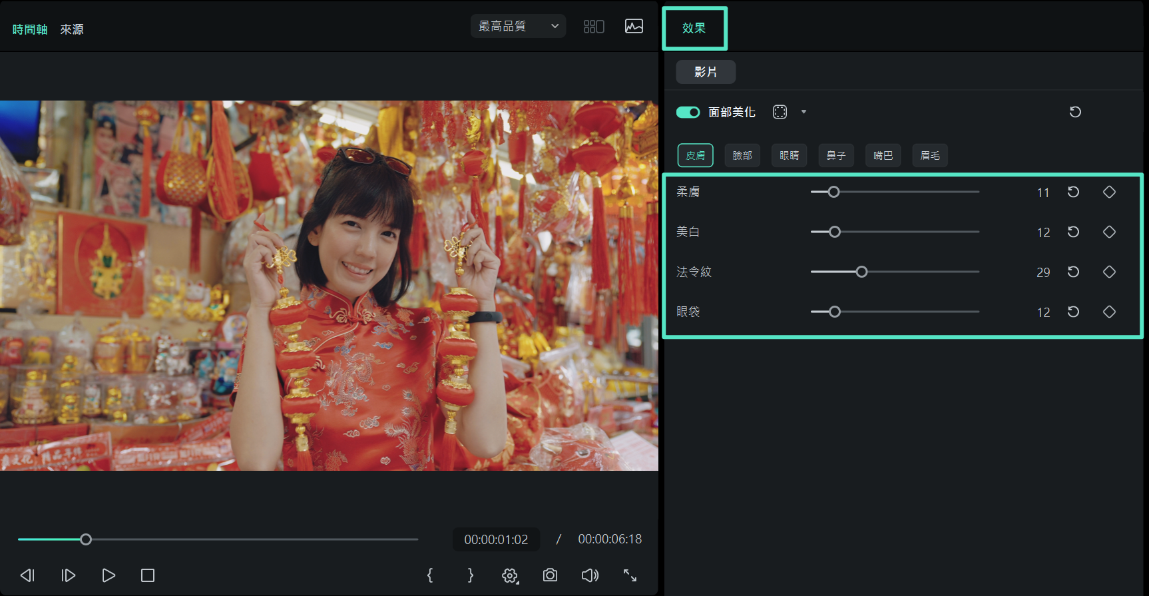Open the video scope waveform icon

pos(634,27)
